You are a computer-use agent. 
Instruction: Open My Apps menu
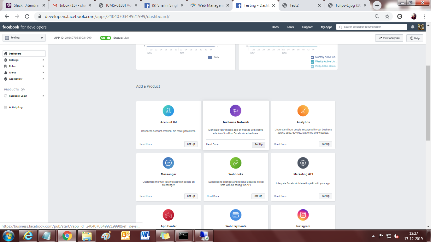click(x=327, y=27)
